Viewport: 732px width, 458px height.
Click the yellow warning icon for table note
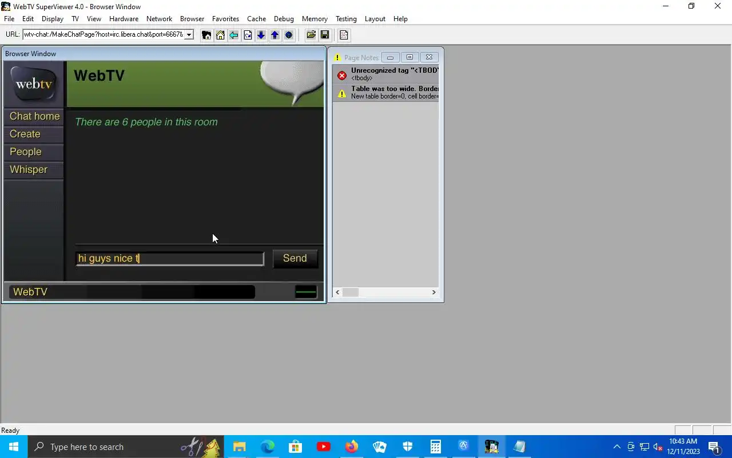(342, 93)
